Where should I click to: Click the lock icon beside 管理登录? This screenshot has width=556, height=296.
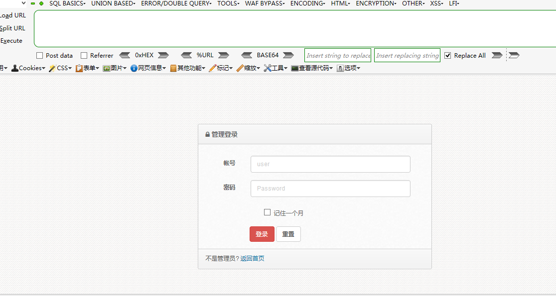coord(207,134)
